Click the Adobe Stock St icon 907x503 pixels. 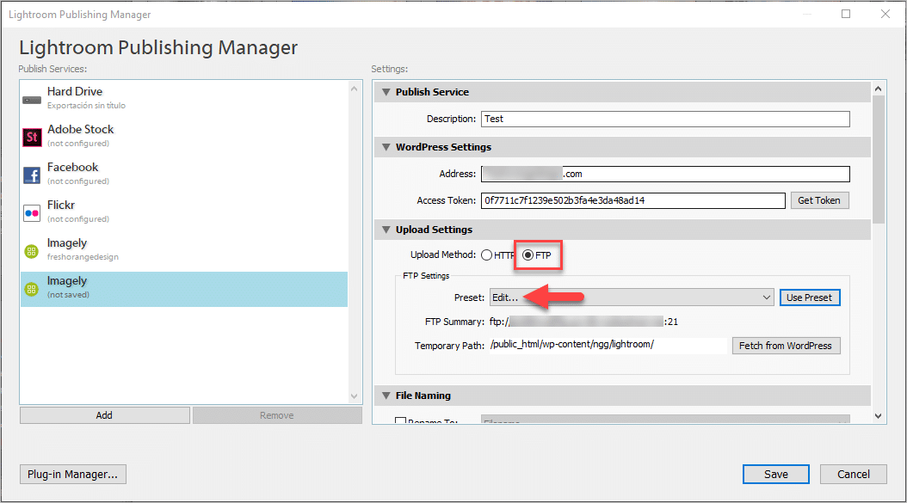(x=32, y=137)
